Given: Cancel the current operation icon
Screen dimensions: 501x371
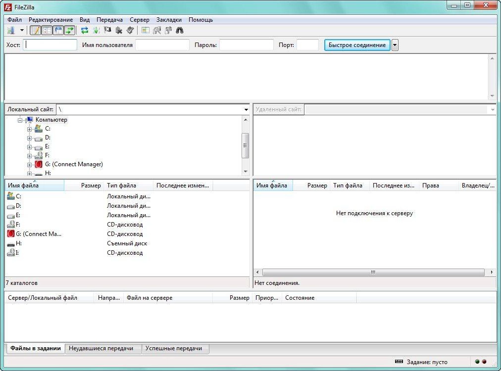Looking at the screenshot, I should [108, 30].
